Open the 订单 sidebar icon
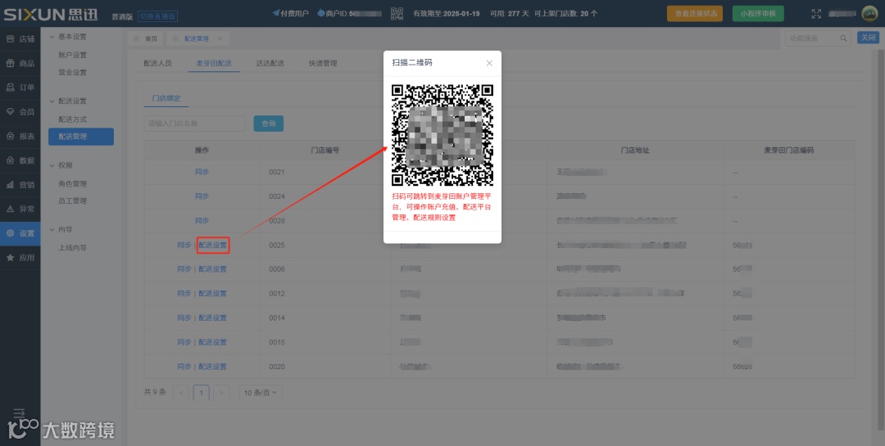 tap(10, 88)
